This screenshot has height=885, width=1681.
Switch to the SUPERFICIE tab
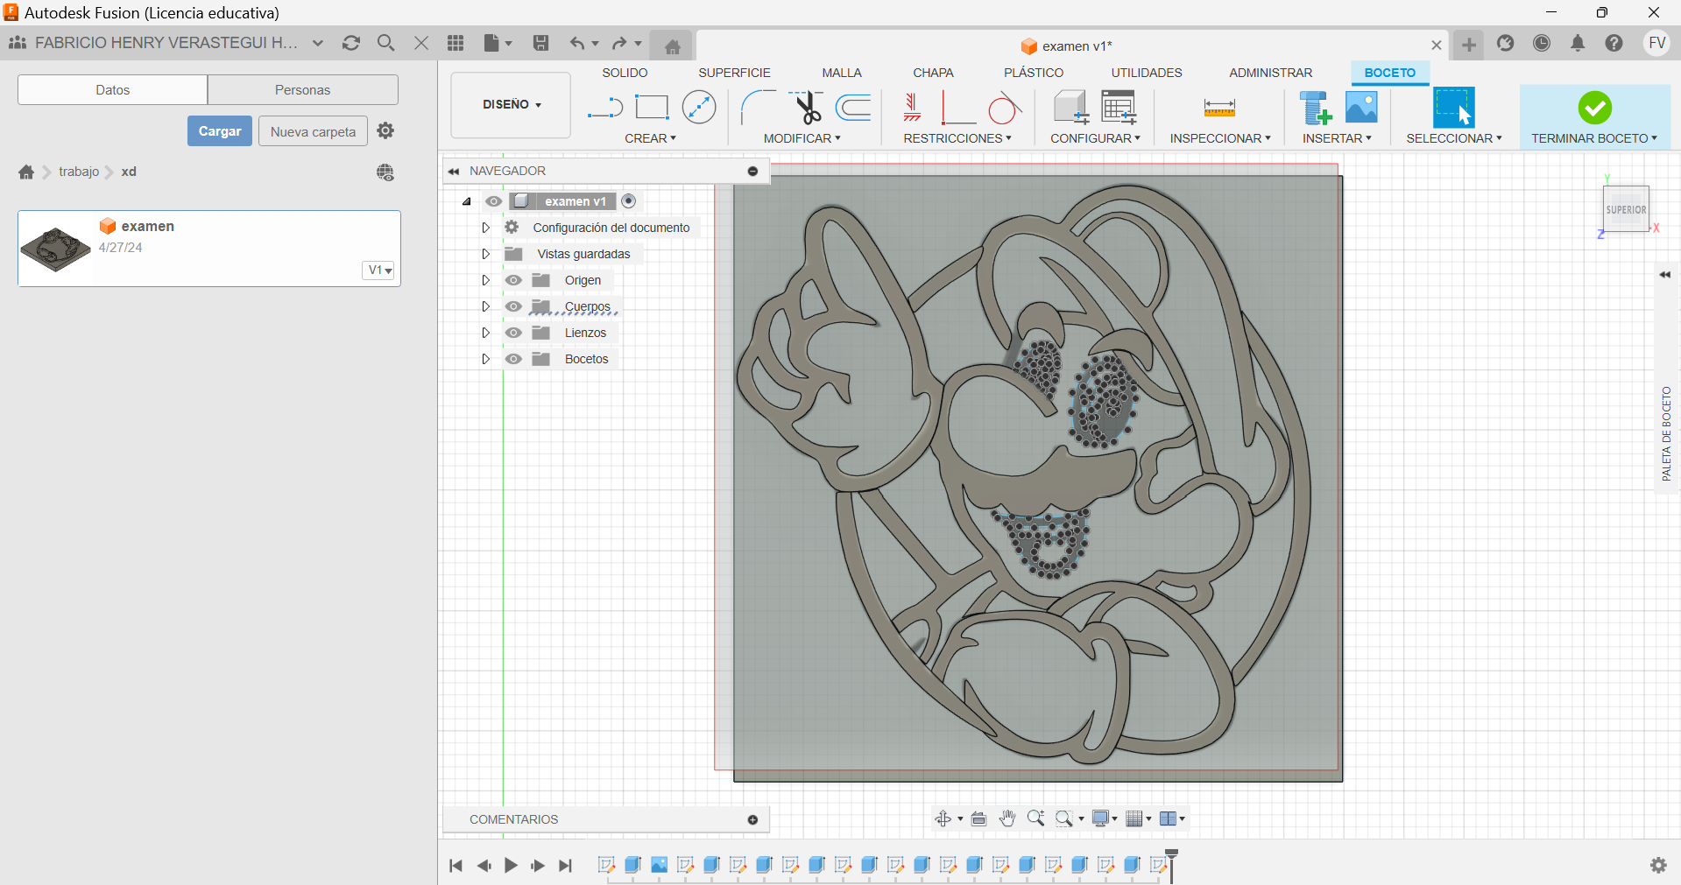(x=734, y=73)
